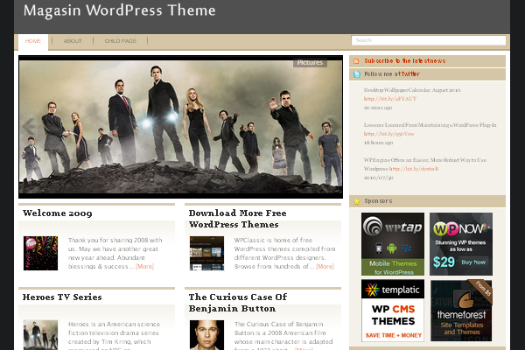Click the RSS feed icon
The image size is (525, 350).
356,61
